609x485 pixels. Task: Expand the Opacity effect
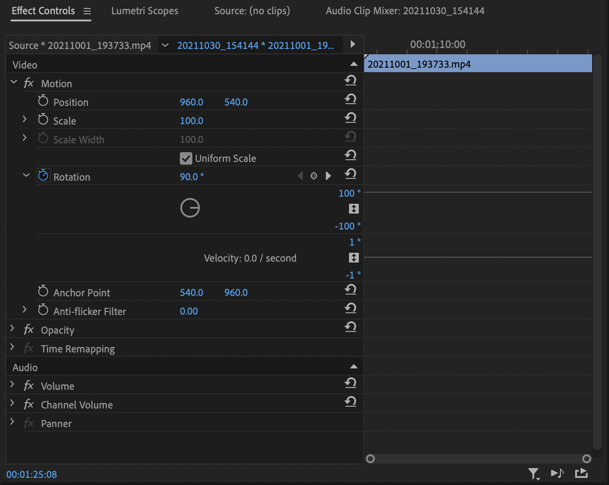point(12,329)
